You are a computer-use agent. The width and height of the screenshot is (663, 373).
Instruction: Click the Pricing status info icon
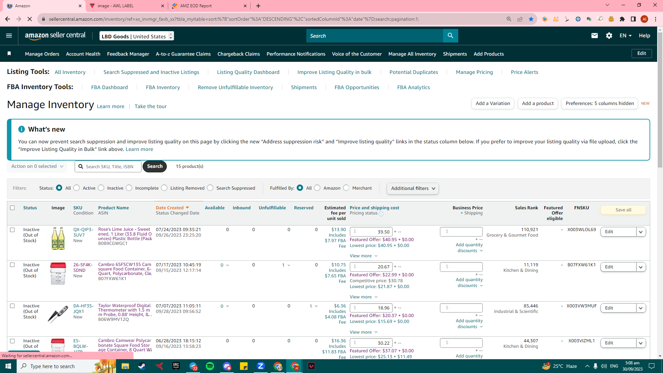381,214
